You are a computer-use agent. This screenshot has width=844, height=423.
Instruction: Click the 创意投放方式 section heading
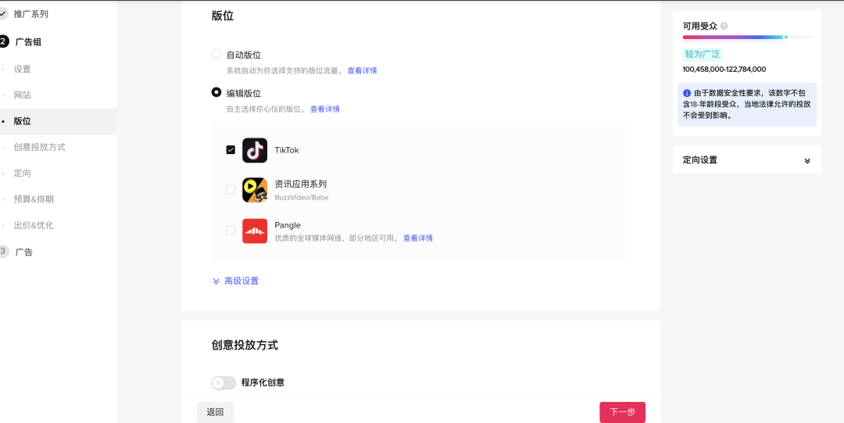coord(245,346)
